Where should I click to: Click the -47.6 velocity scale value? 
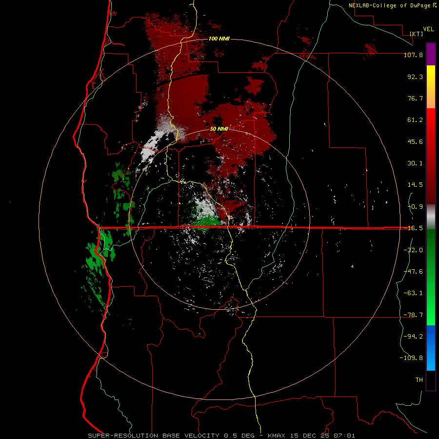point(413,272)
